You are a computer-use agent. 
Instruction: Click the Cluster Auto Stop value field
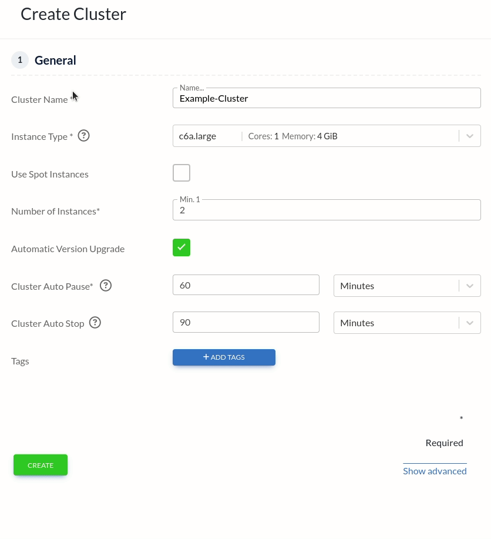click(246, 323)
